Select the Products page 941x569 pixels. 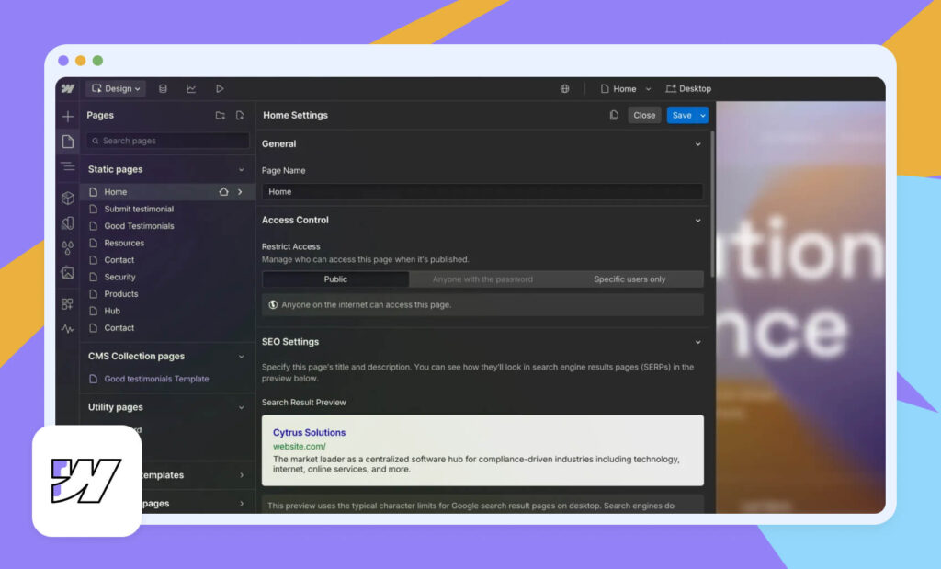pyautogui.click(x=121, y=294)
